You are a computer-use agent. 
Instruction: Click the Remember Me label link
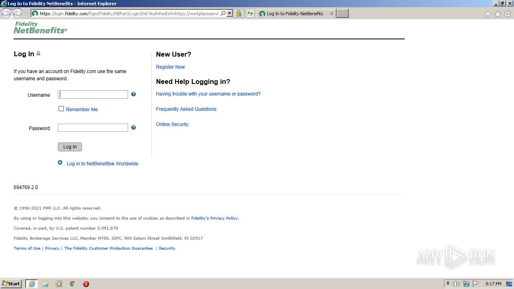click(x=82, y=109)
